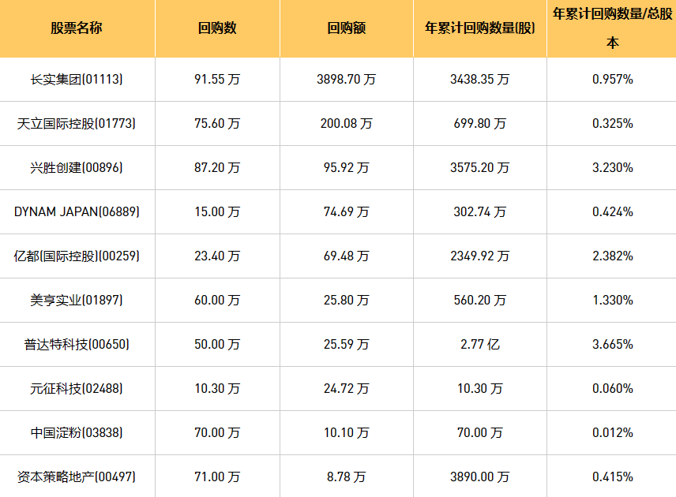Open 元征科技(02488) stock entry

pos(77,388)
